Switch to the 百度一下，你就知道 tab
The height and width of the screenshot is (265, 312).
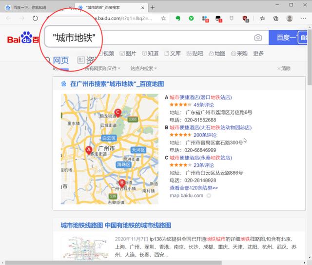point(38,8)
